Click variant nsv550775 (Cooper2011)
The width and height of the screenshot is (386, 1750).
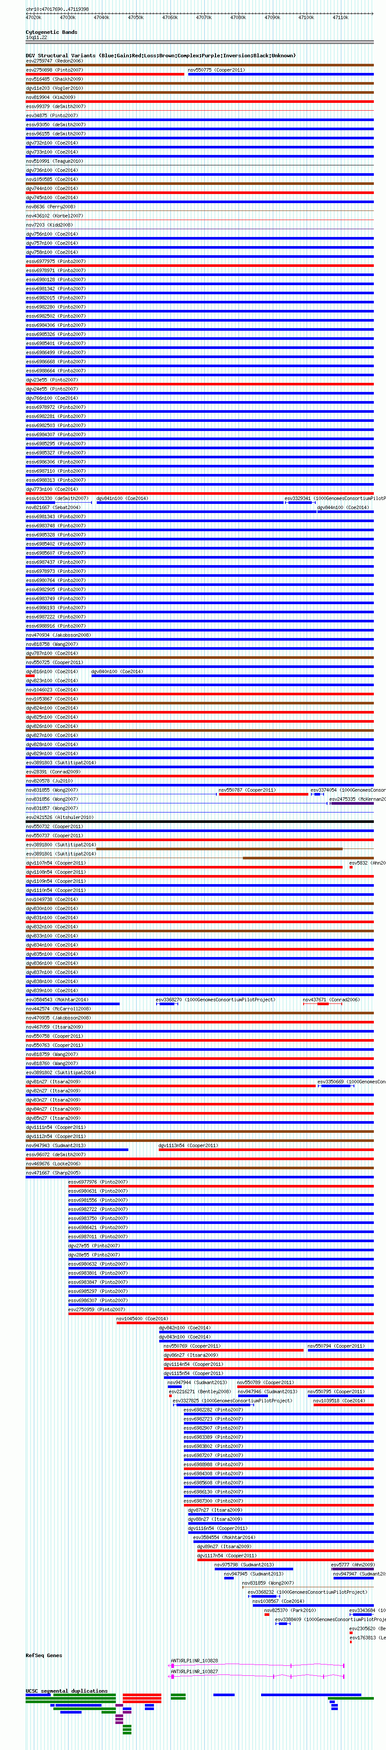tap(216, 70)
